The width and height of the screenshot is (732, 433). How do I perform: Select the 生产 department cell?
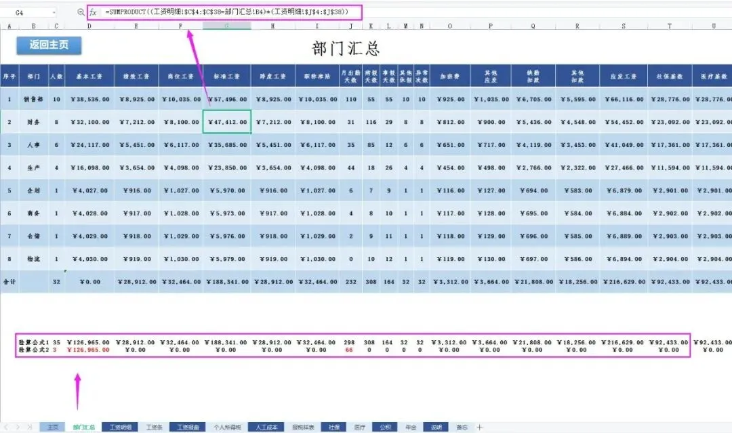(34, 167)
